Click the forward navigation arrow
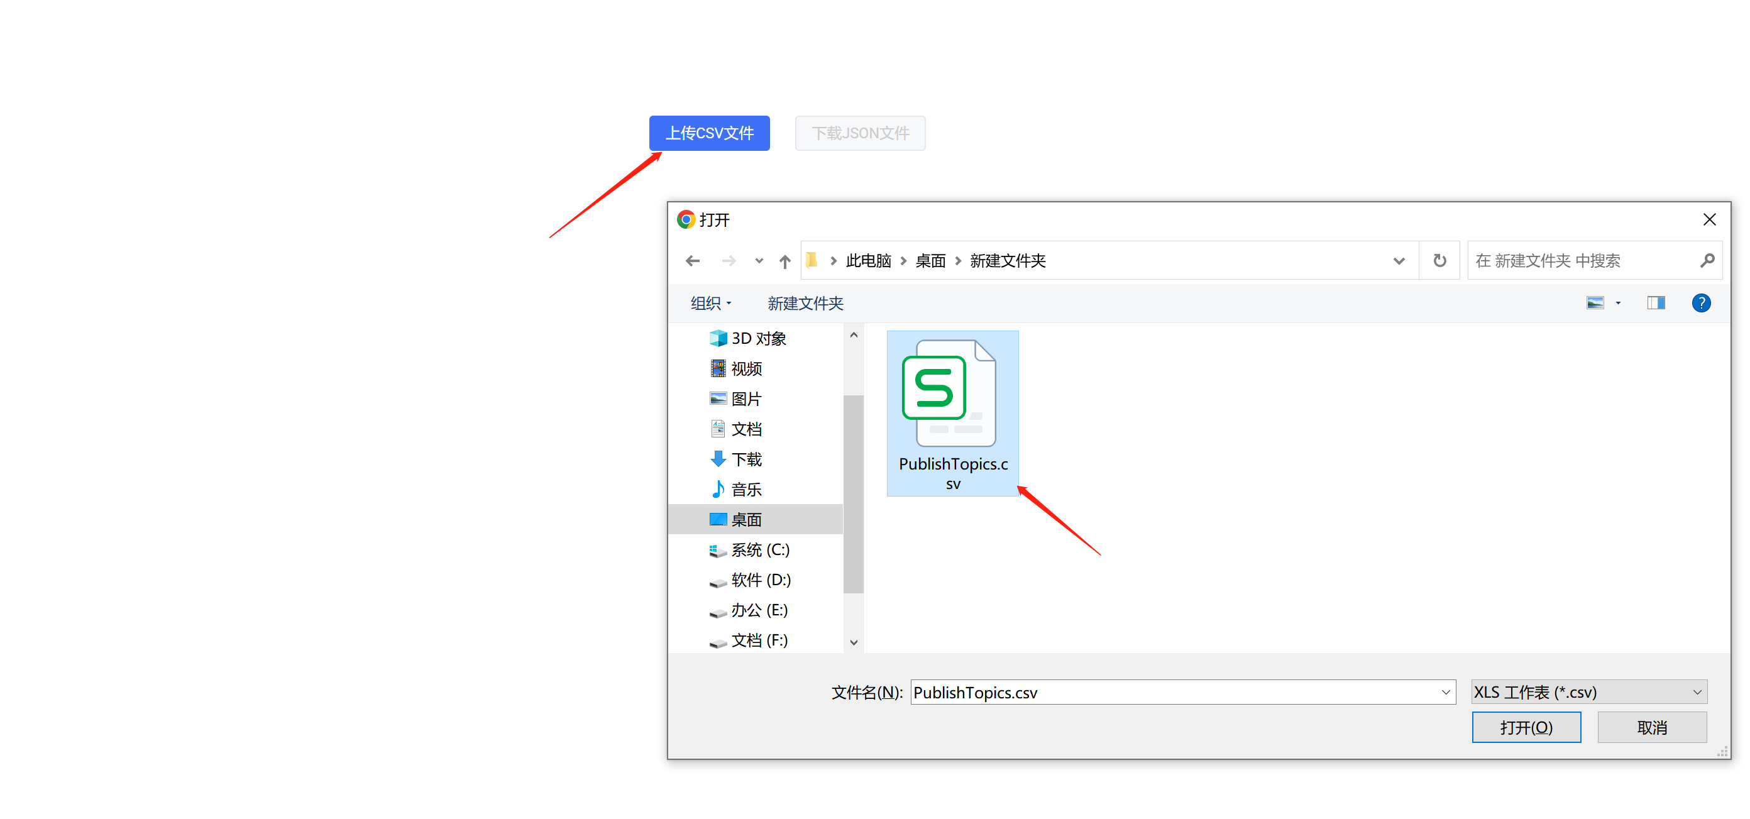The width and height of the screenshot is (1750, 819). pos(729,261)
